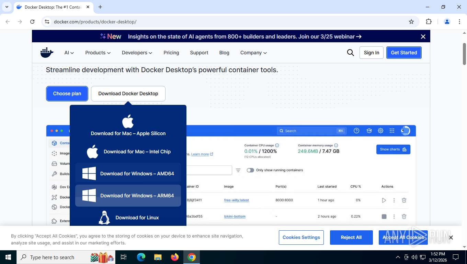
Task: Open the free-willy:latest image link
Action: point(236,200)
